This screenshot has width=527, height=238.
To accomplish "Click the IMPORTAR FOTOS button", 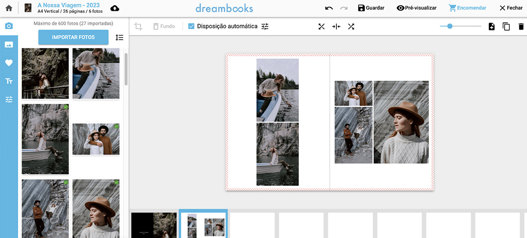I will [73, 37].
